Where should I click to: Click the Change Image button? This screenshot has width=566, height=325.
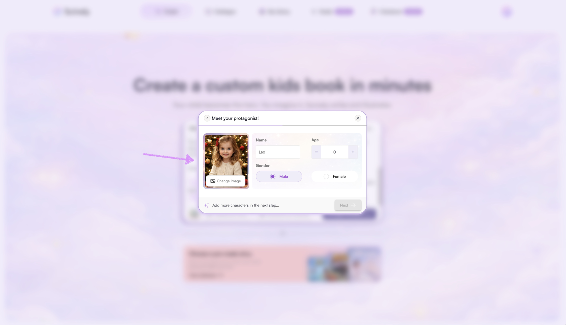226,181
